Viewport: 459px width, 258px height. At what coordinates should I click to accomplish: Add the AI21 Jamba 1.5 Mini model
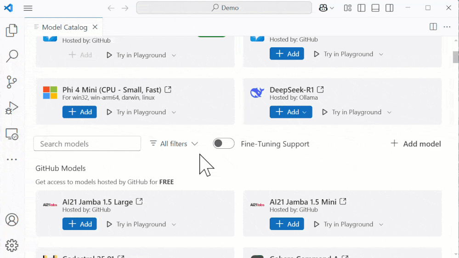click(x=287, y=224)
